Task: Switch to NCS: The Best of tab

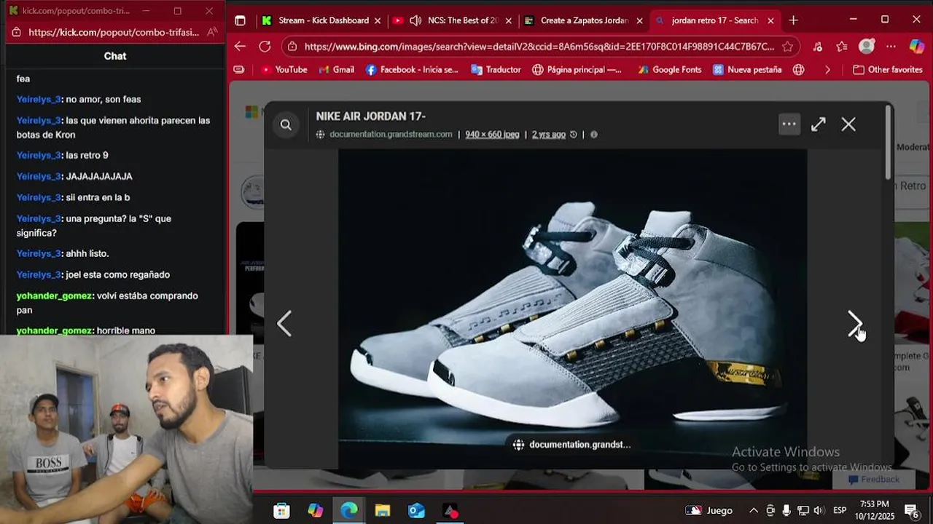Action: (453, 20)
